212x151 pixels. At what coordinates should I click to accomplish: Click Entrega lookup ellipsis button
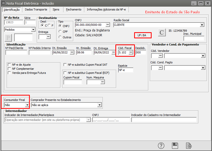coord(48,37)
